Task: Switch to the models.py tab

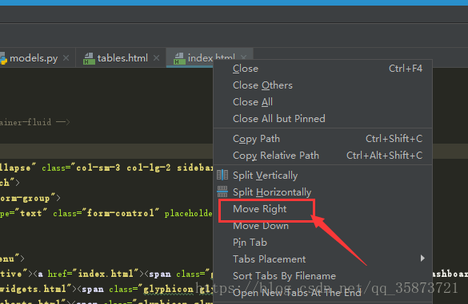Action: (x=34, y=58)
